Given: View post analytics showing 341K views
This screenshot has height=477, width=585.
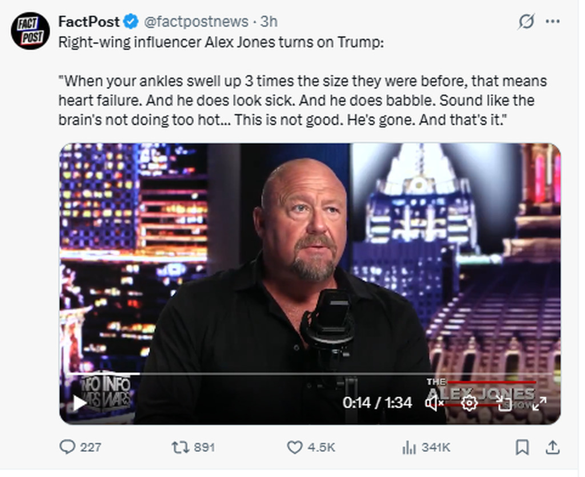Looking at the screenshot, I should [x=409, y=448].
